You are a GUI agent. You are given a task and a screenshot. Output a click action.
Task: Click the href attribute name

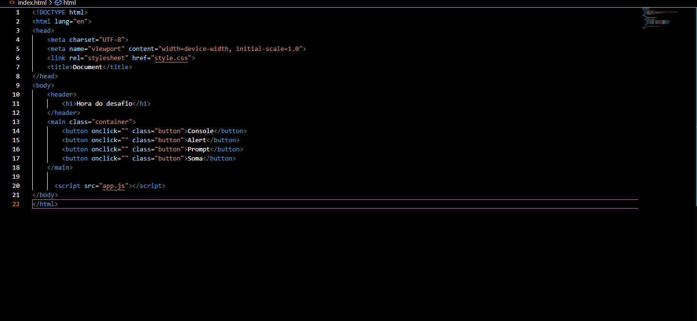(139, 58)
